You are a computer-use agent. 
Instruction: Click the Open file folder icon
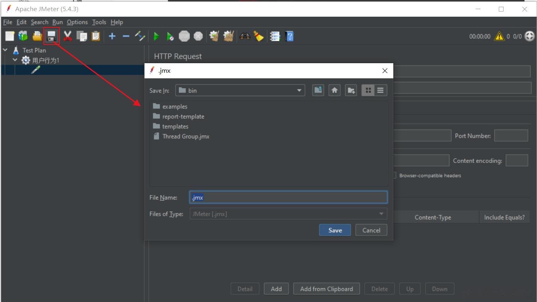tap(37, 37)
